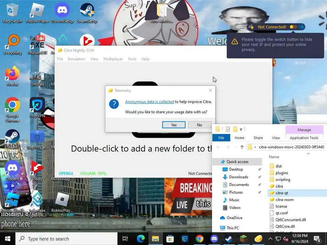
Task: Click Yes in the Telemetry dialog
Action: click(174, 125)
